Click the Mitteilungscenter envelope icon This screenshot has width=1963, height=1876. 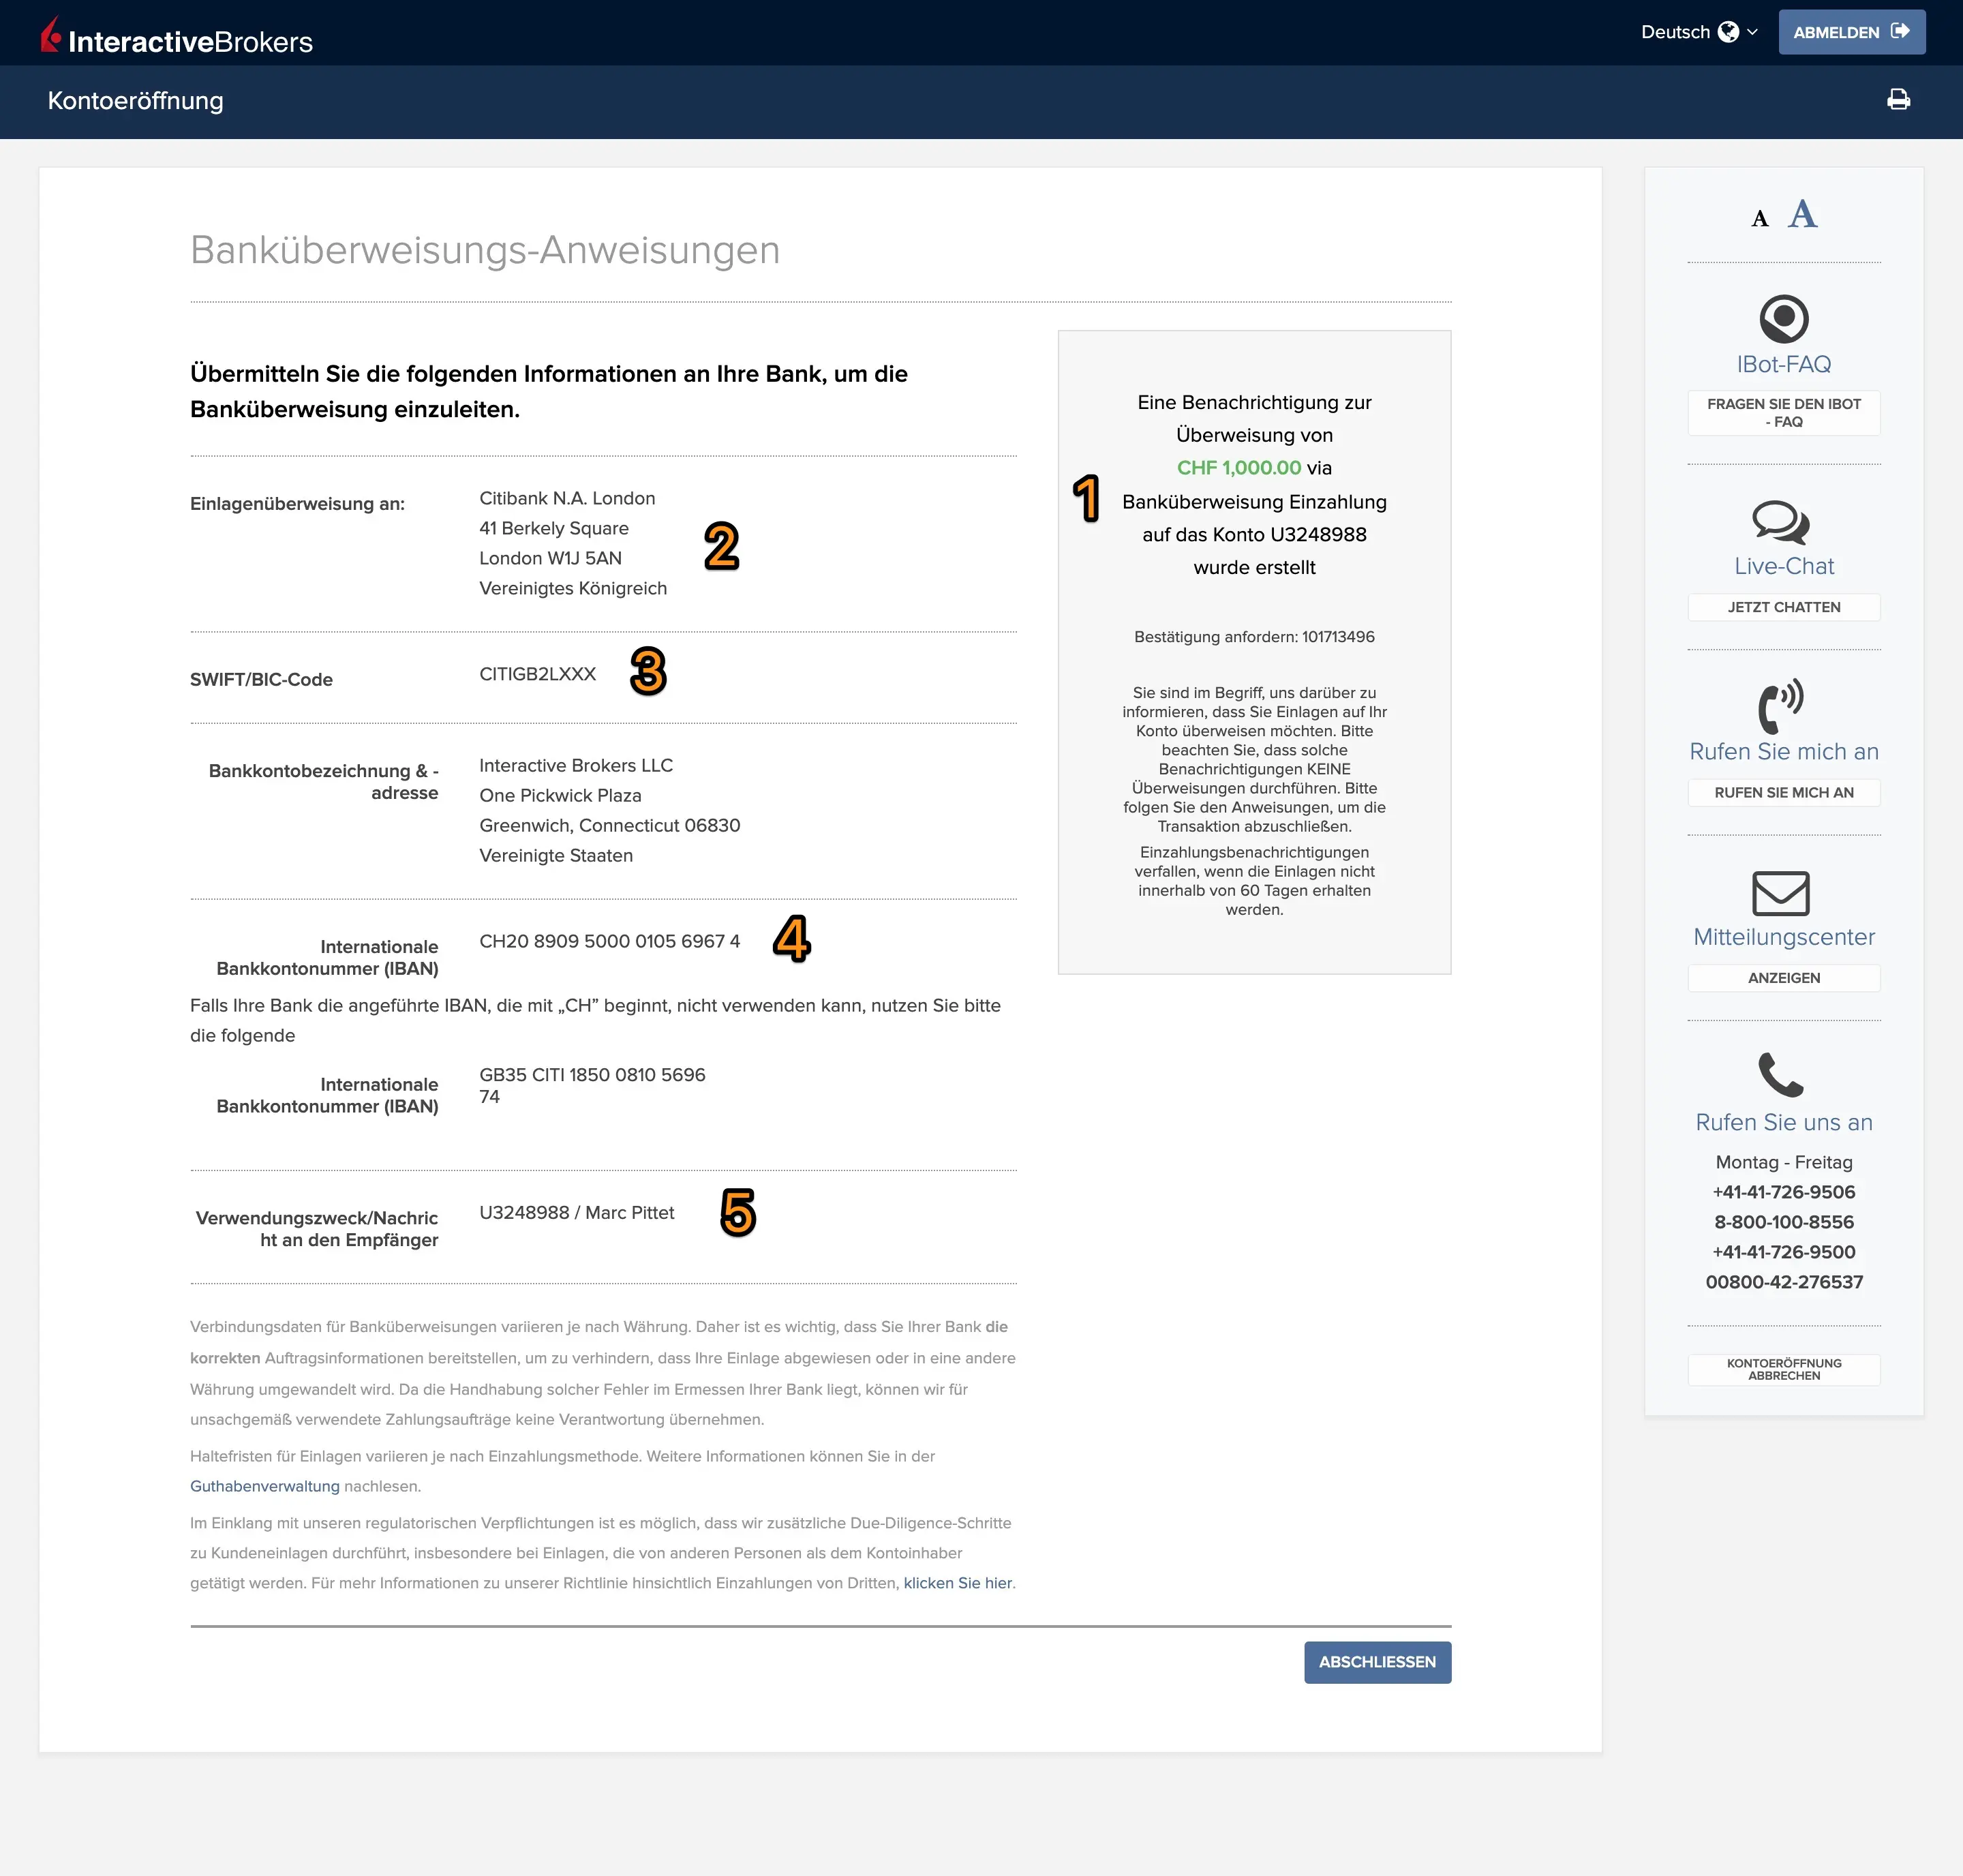1780,893
